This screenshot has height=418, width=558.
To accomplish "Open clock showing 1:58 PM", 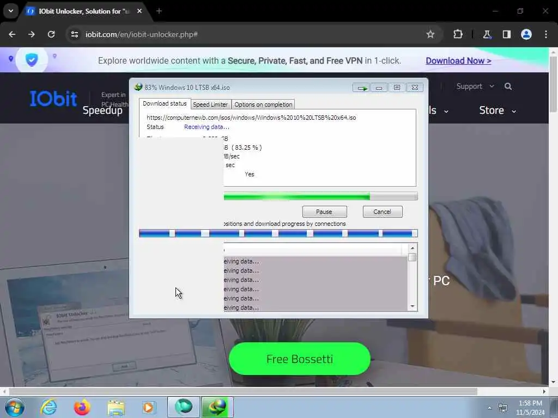I will click(530, 408).
